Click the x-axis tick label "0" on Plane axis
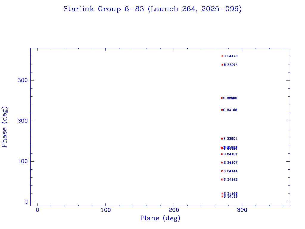Screen dimensions: 305x229 click(37, 210)
